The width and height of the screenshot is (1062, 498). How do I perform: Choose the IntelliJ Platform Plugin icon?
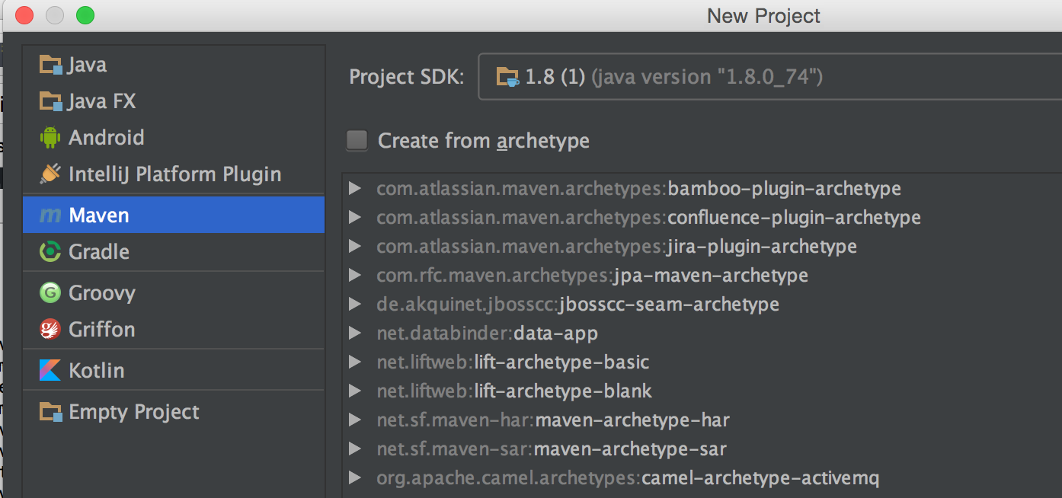tap(50, 174)
